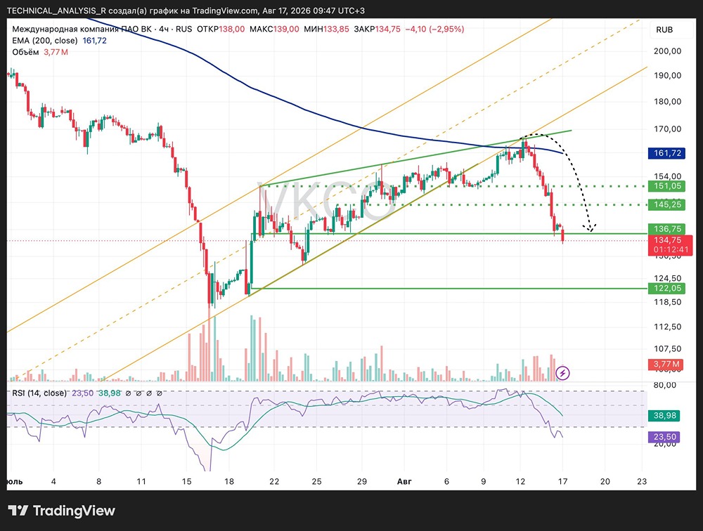Viewport: 703px width, 531px height.
Task: Click the ЗАКР134,75 close value
Action: 377,29
